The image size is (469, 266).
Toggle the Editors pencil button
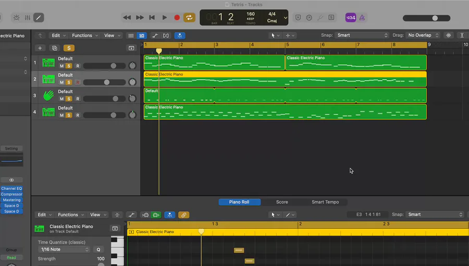click(39, 18)
